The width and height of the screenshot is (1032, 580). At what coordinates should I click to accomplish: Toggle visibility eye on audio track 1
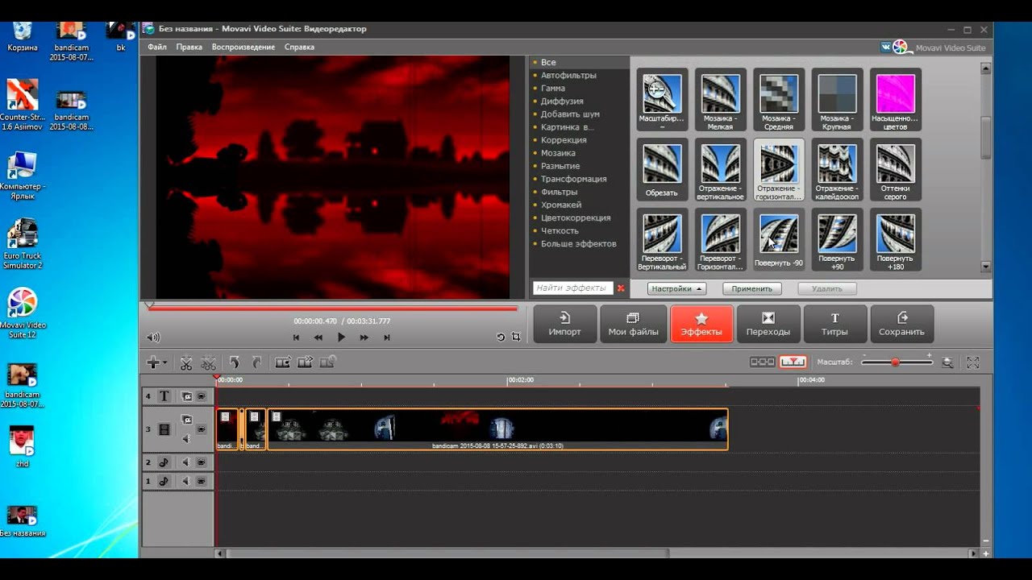coord(201,481)
